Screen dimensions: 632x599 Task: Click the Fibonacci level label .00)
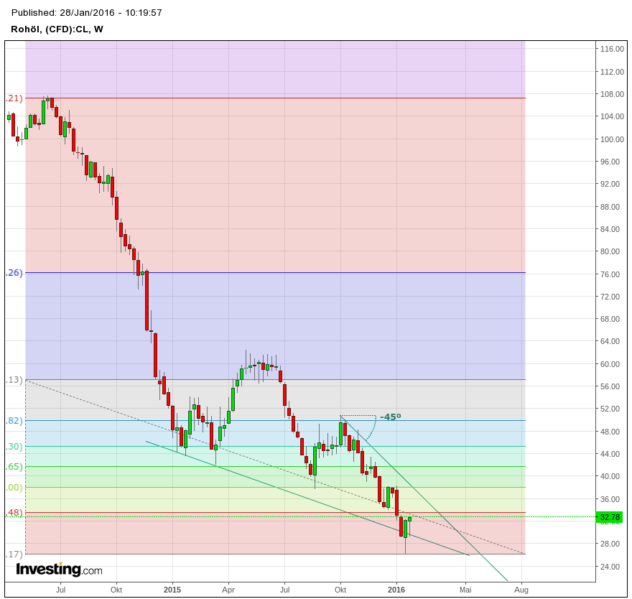point(14,488)
